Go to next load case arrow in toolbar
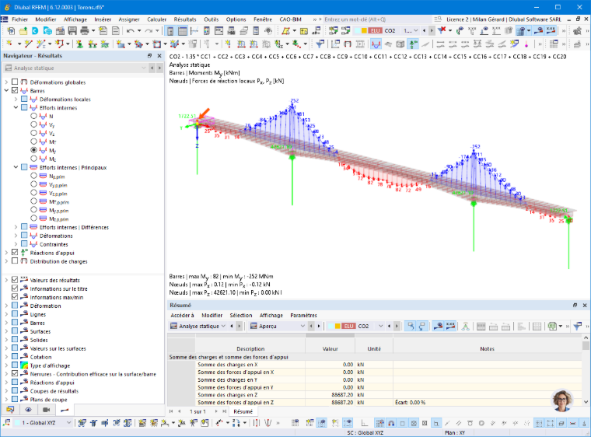This screenshot has width=591, height=437. (432, 30)
